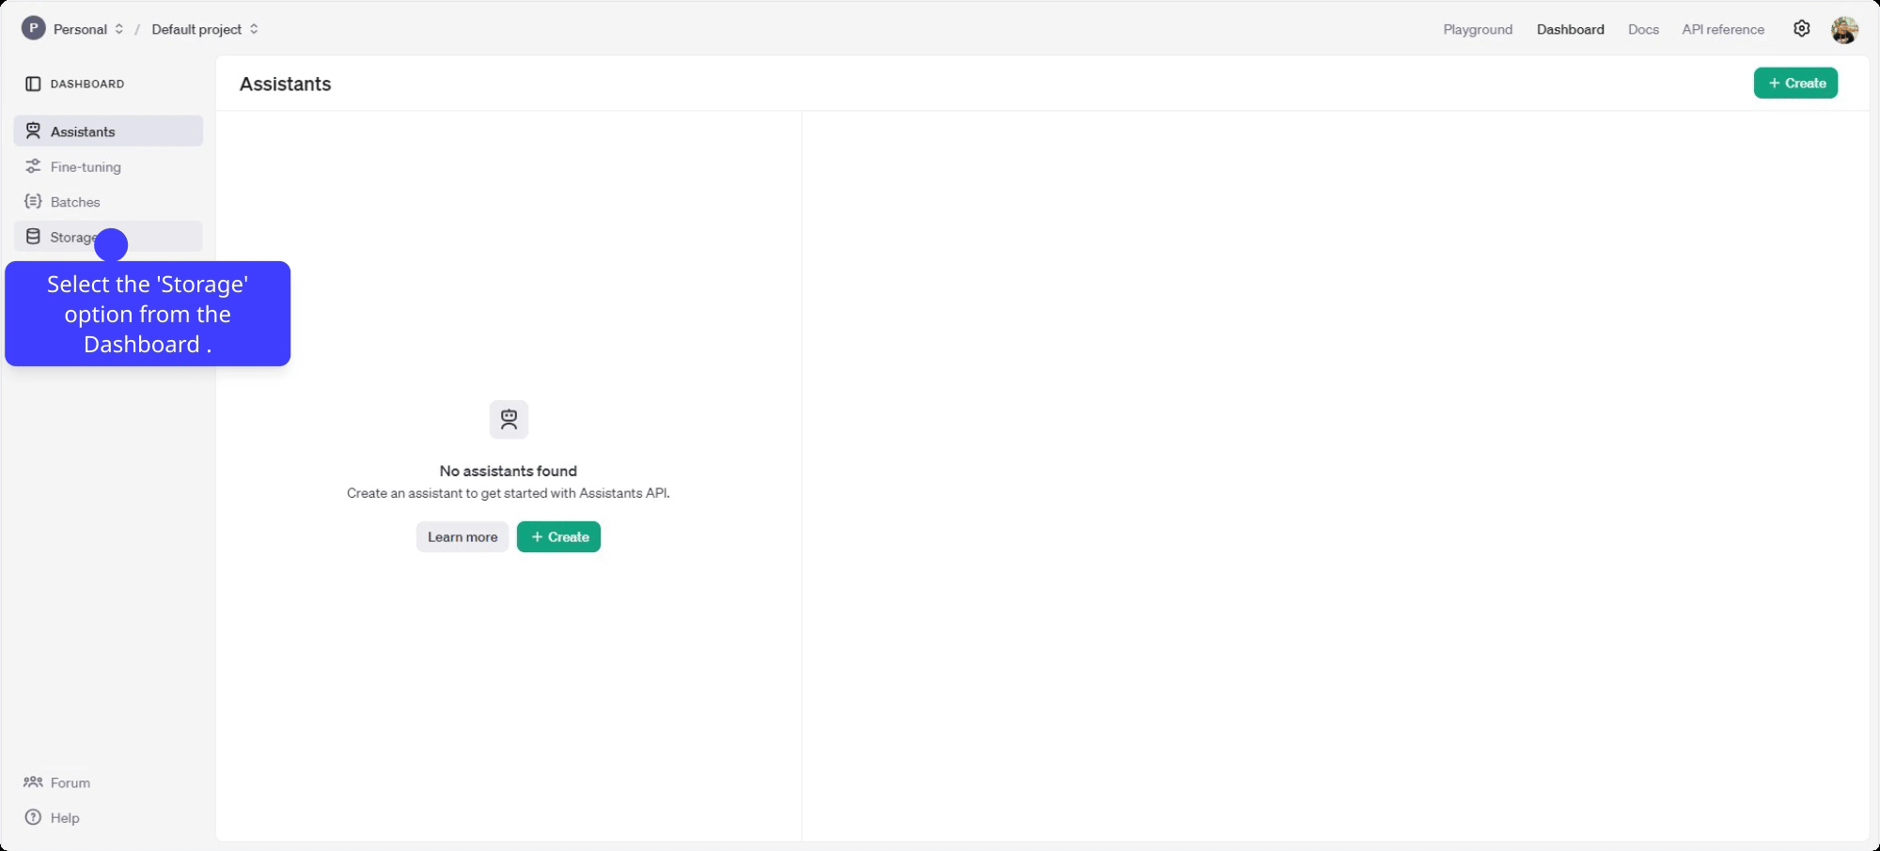
Task: Click Create below 'No assistants found'
Action: (x=558, y=536)
